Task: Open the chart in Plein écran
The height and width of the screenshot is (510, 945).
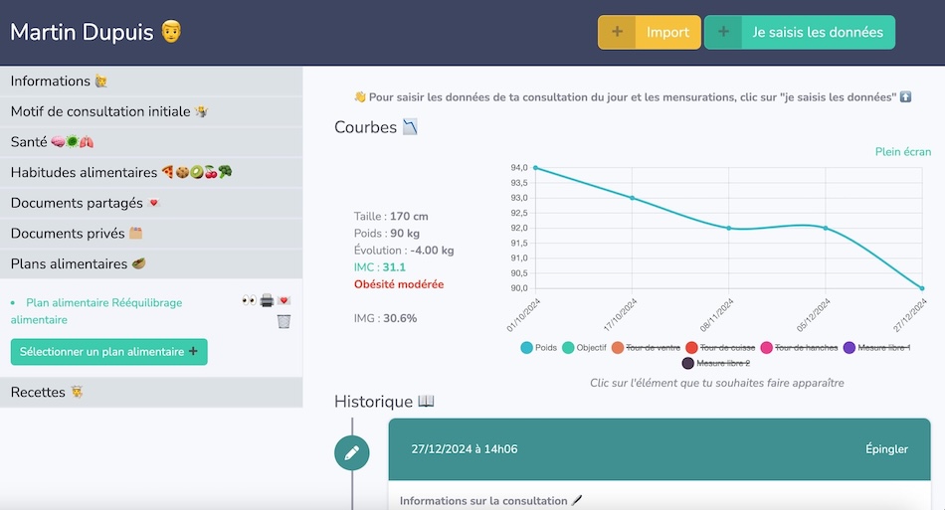Action: (x=902, y=152)
